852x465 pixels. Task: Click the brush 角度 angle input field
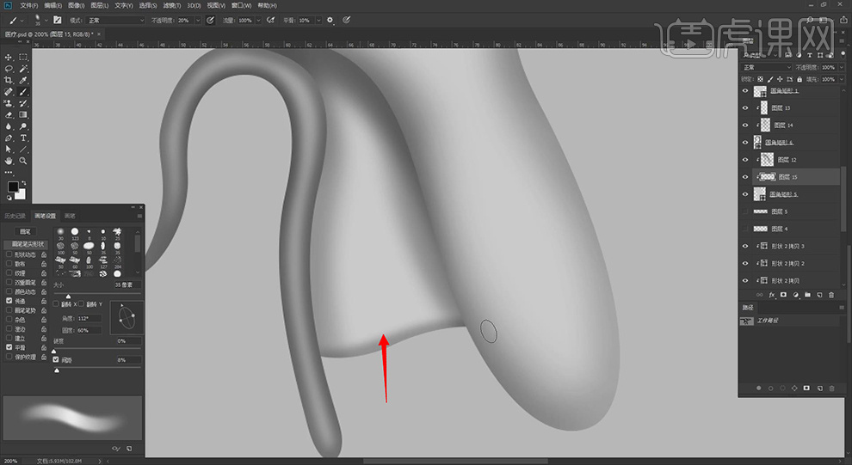[89, 319]
